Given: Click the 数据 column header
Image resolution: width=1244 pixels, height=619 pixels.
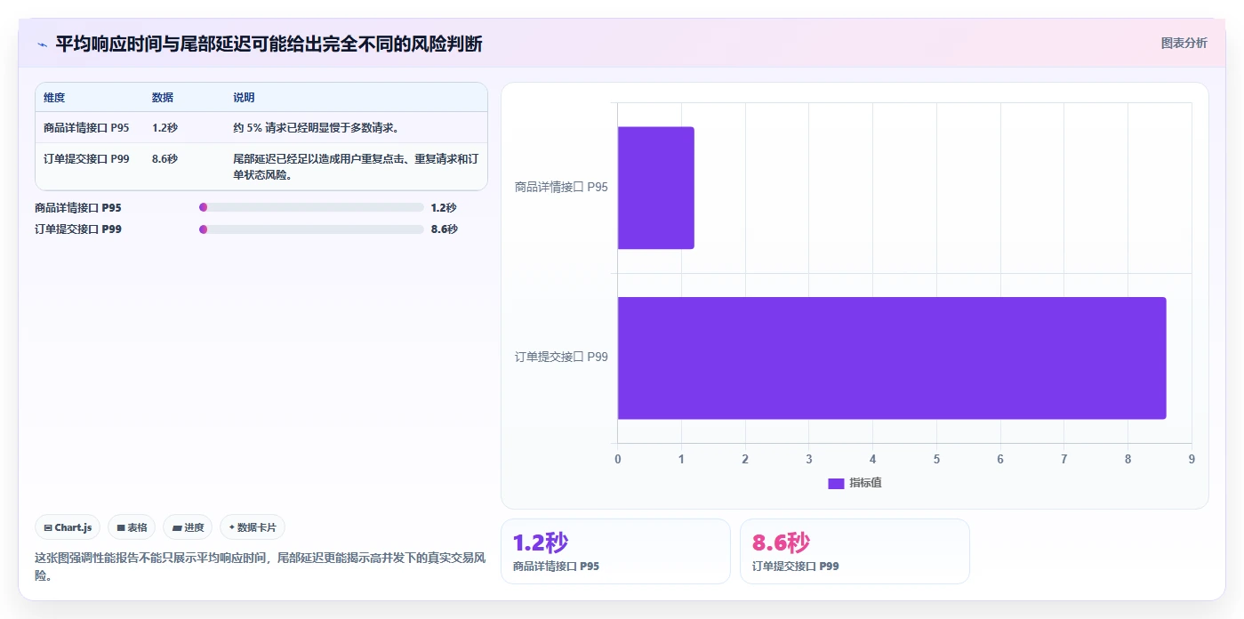Looking at the screenshot, I should pyautogui.click(x=163, y=98).
